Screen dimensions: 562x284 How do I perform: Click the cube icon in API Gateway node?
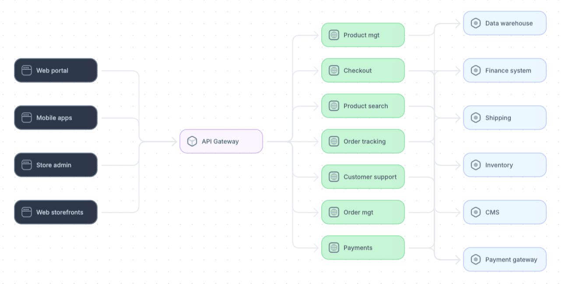pos(192,141)
